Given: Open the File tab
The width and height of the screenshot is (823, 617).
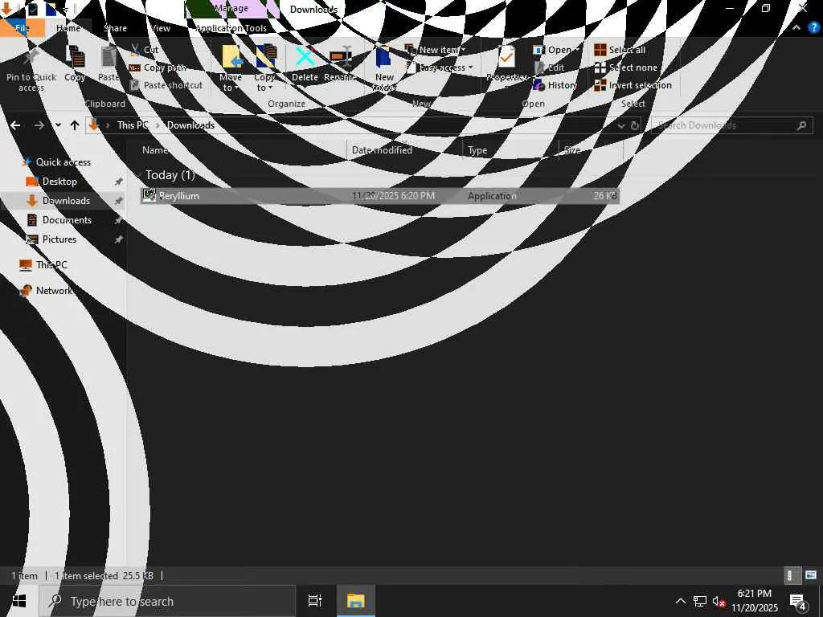Looking at the screenshot, I should pos(22,28).
